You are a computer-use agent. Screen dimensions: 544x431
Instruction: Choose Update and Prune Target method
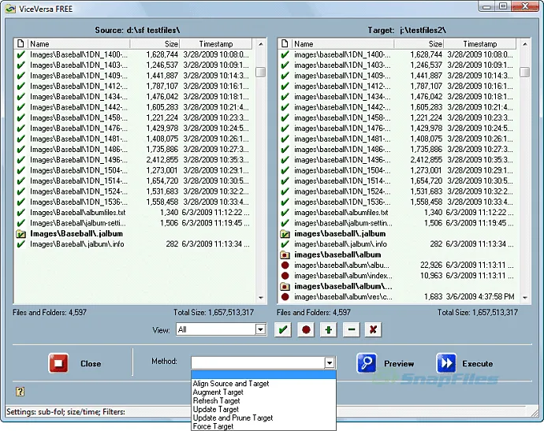(233, 418)
